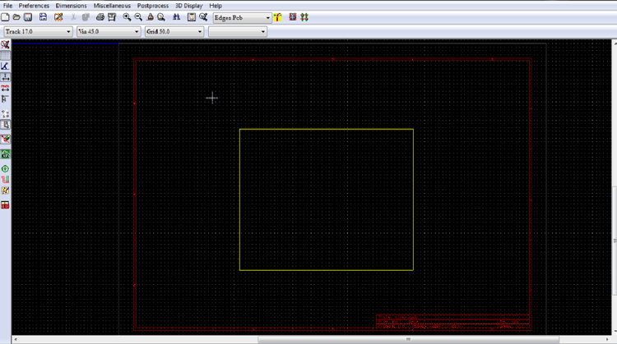Image resolution: width=617 pixels, height=344 pixels.
Task: Fit board to screen with zoom auto
Action: coord(161,17)
